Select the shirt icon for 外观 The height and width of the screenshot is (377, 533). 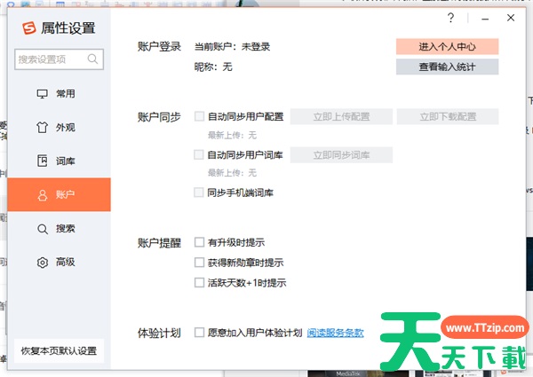pos(42,127)
